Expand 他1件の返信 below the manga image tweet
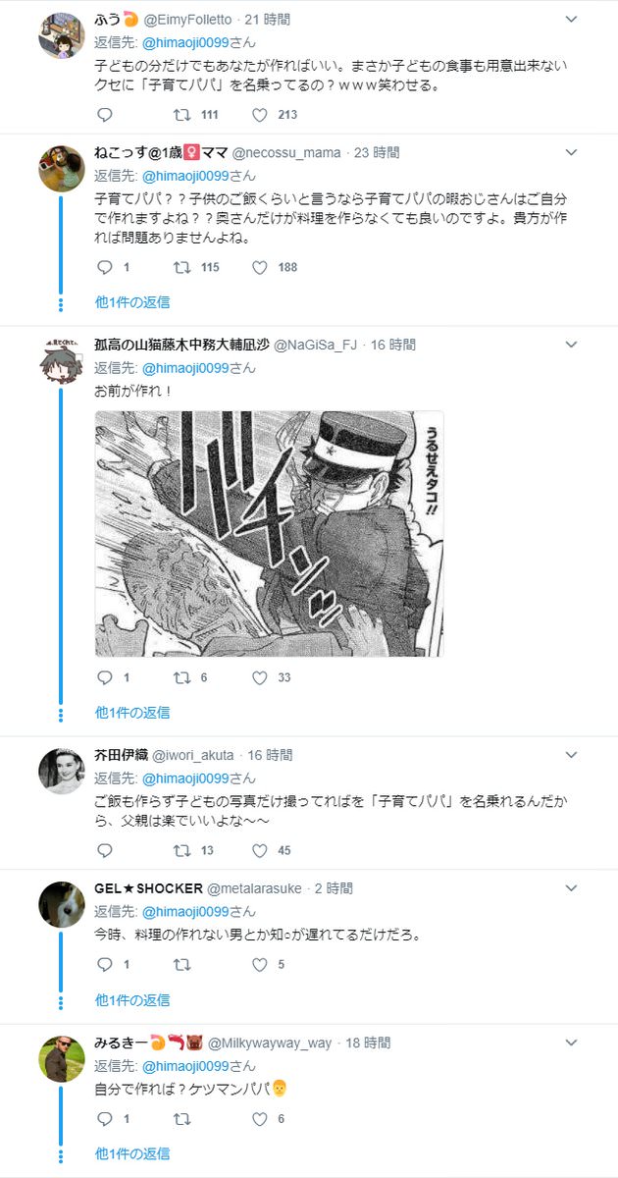This screenshot has height=1178, width=618. tap(132, 712)
